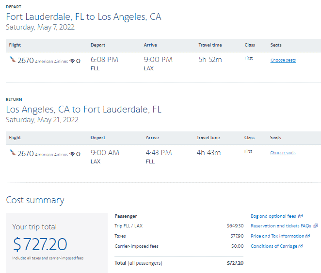The image size is (321, 273).
Task: Click the American Airlines logo on the departing flight
Action: coord(13,60)
